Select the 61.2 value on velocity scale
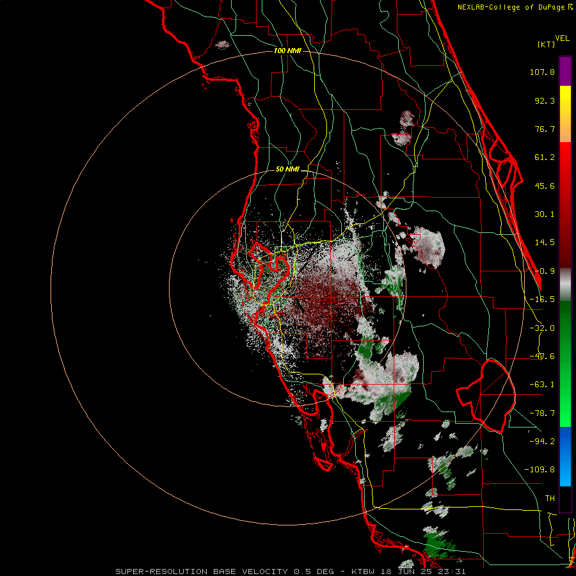Screen dimensions: 576x576 545,157
